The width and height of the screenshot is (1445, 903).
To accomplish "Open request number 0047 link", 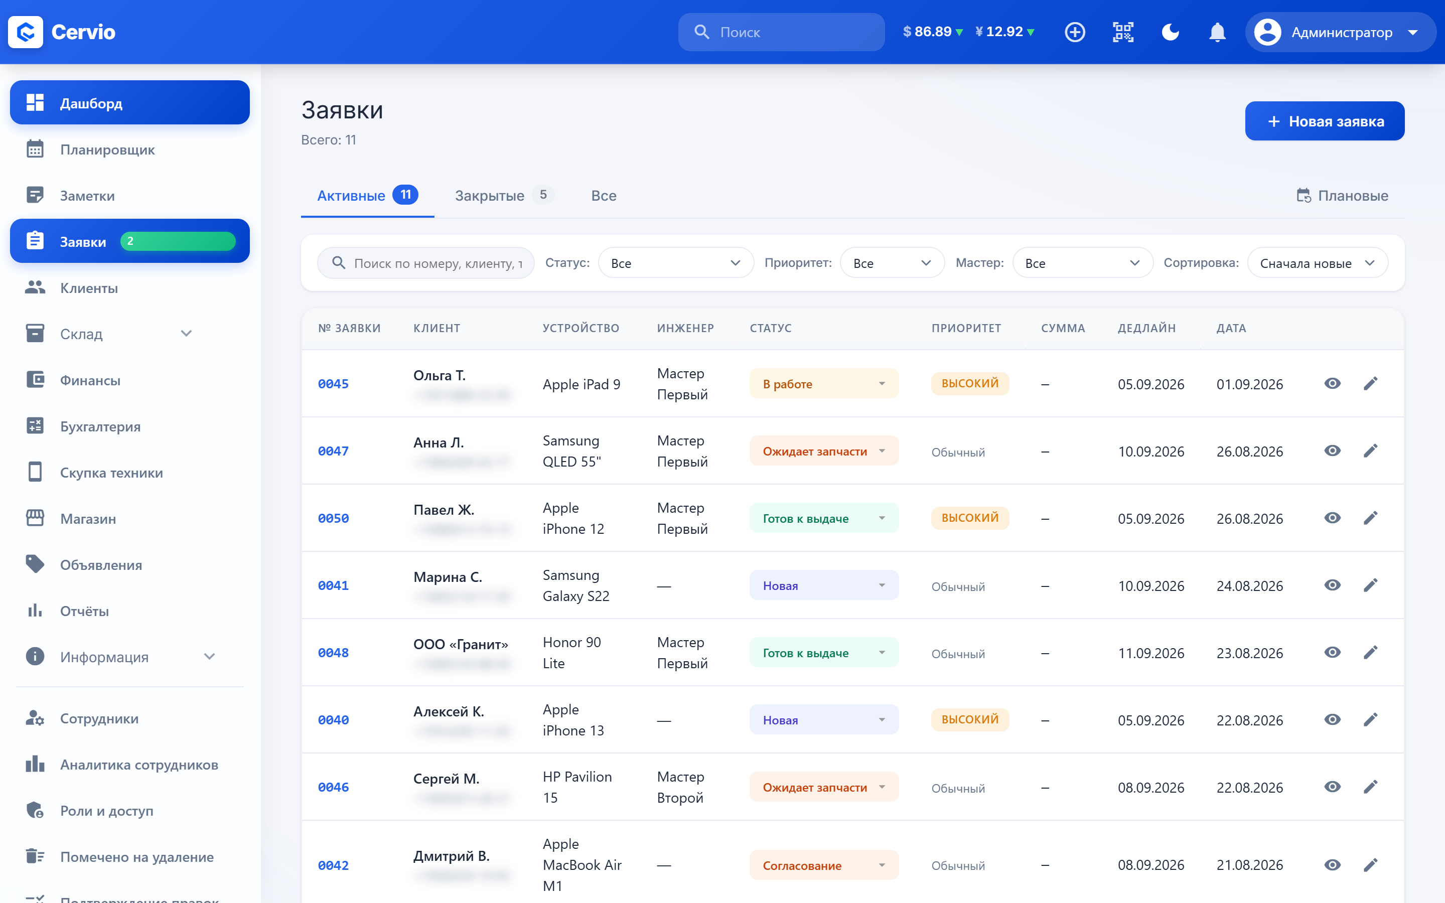I will [x=333, y=451].
